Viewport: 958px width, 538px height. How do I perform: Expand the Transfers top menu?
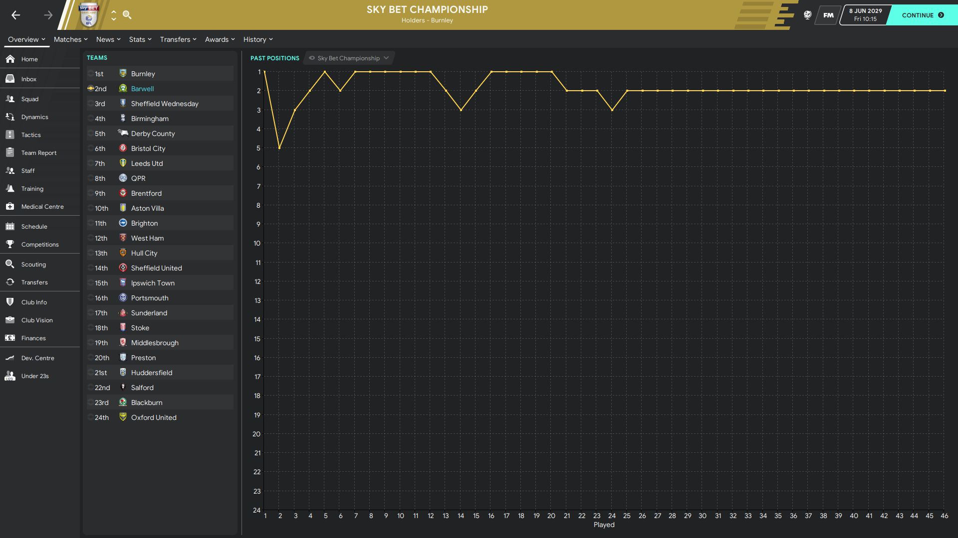coord(178,39)
